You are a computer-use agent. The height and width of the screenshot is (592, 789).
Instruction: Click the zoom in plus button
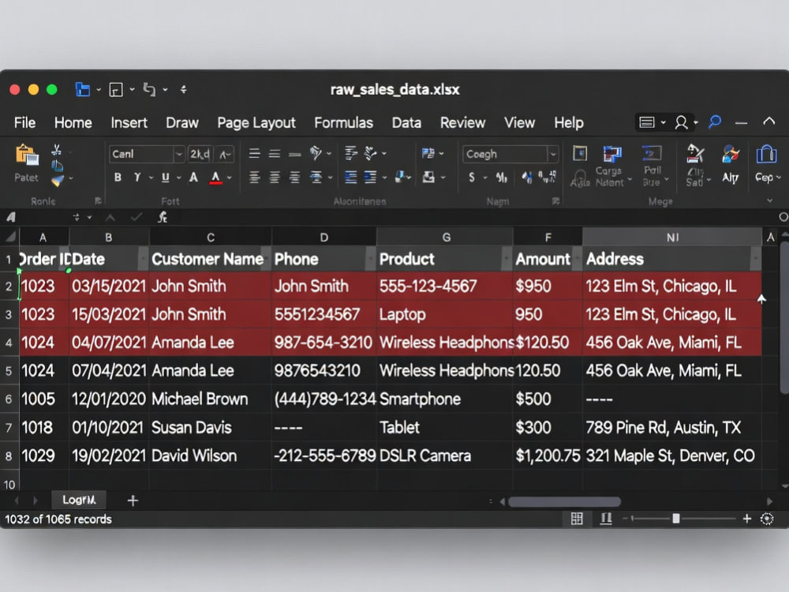point(746,519)
